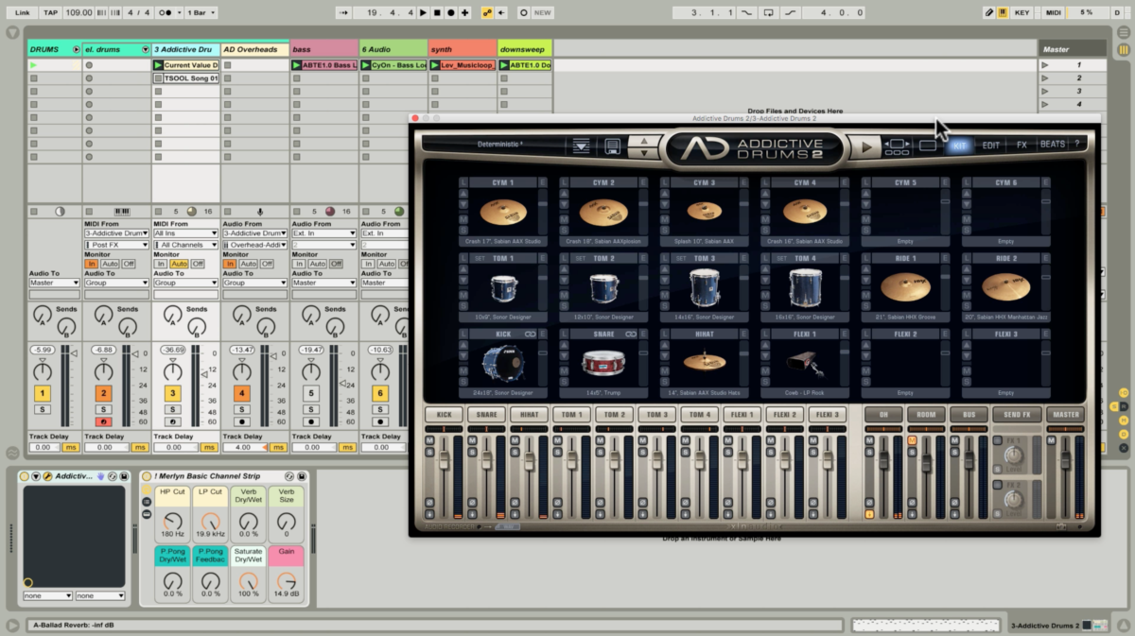Select the BUS channel button

(969, 414)
